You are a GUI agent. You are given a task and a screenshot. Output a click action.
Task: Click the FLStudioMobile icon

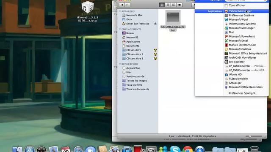pyautogui.click(x=226, y=79)
